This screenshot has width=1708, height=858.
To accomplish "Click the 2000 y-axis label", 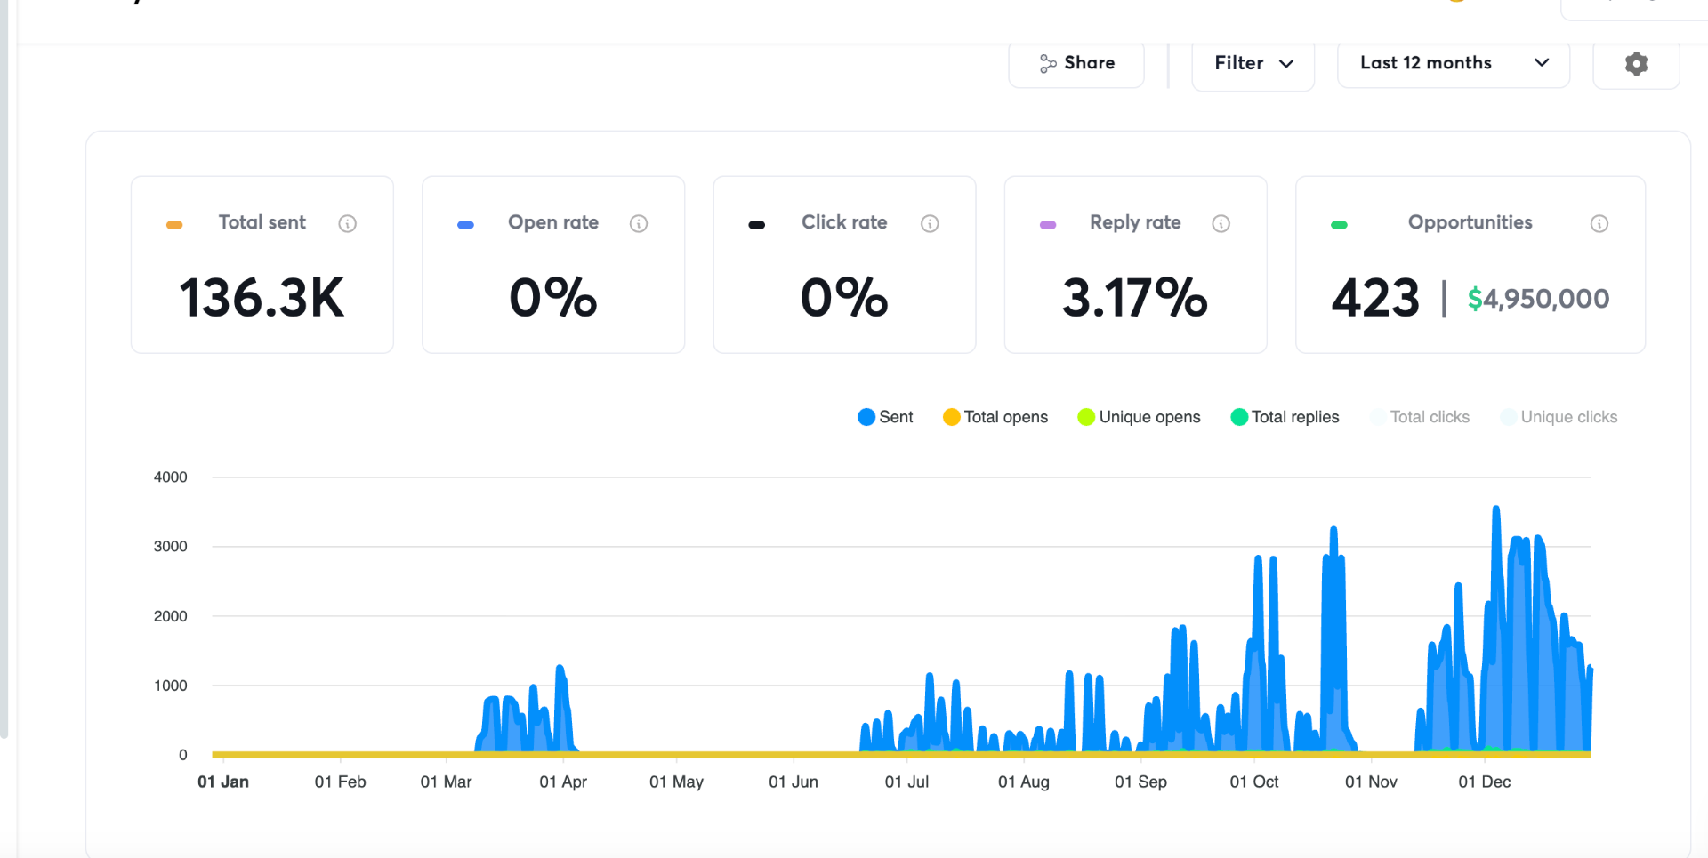I will (170, 616).
